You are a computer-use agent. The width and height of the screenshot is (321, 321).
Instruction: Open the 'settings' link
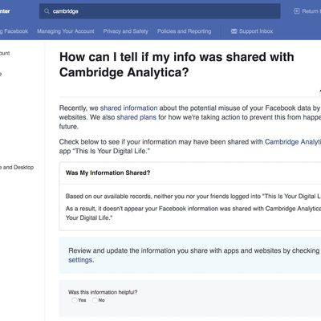point(80,260)
